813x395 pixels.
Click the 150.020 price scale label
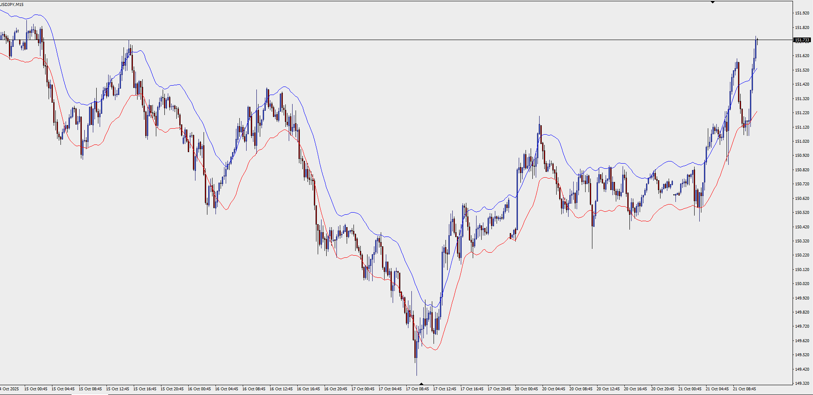coord(802,284)
